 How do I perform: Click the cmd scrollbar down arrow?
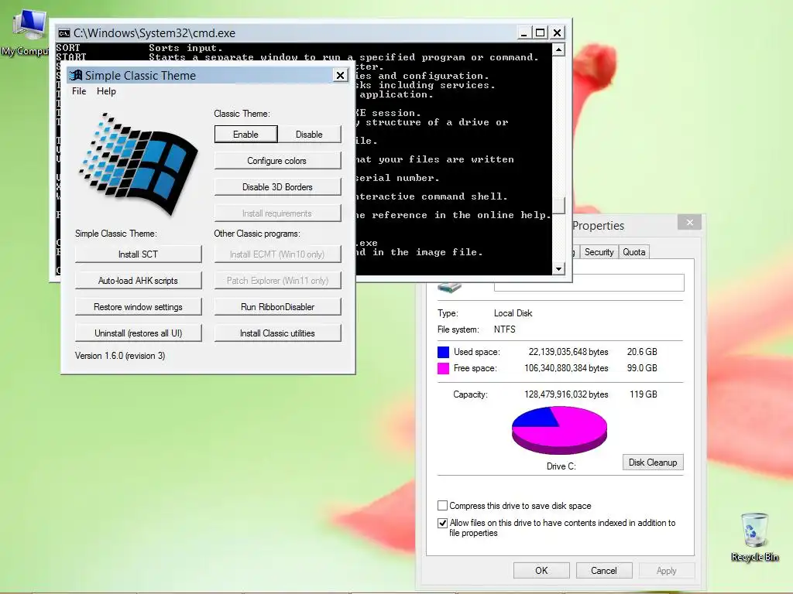(x=558, y=268)
